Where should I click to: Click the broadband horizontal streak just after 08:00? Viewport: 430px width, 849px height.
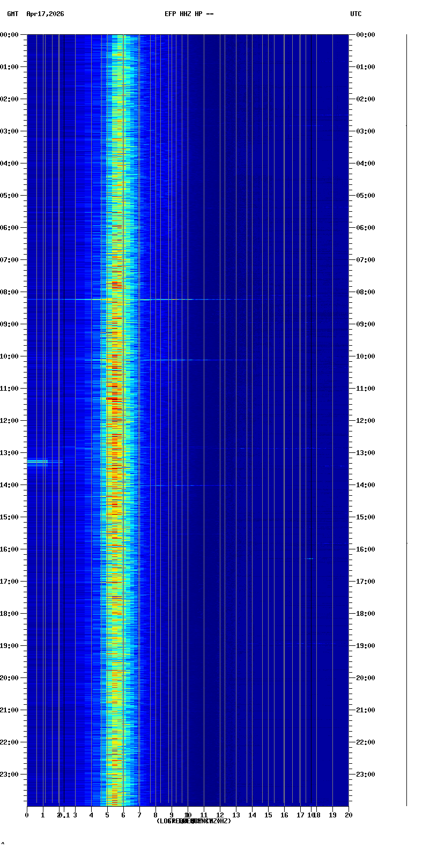coord(161,299)
